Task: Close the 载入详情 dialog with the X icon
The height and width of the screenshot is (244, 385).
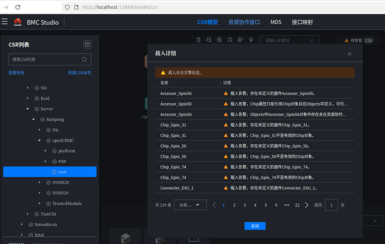Action: (x=349, y=54)
